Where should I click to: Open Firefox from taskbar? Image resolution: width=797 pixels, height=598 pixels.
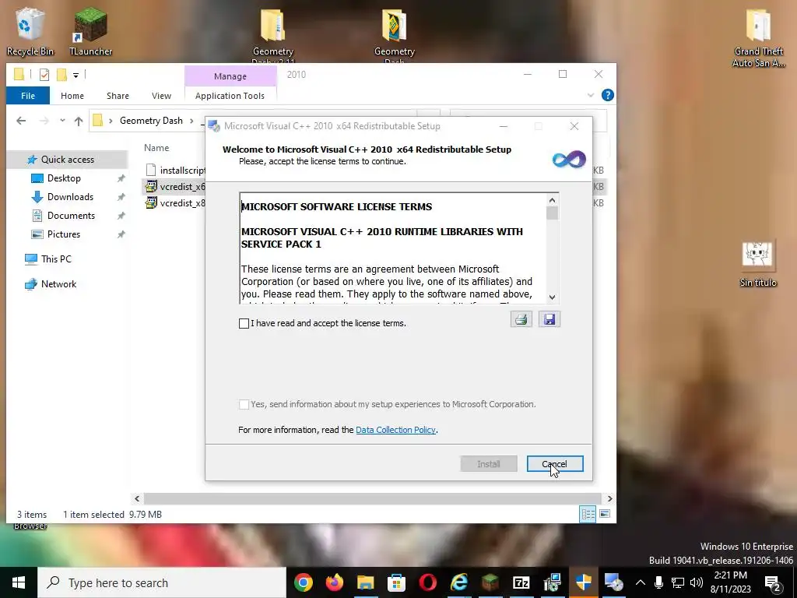pyautogui.click(x=334, y=582)
